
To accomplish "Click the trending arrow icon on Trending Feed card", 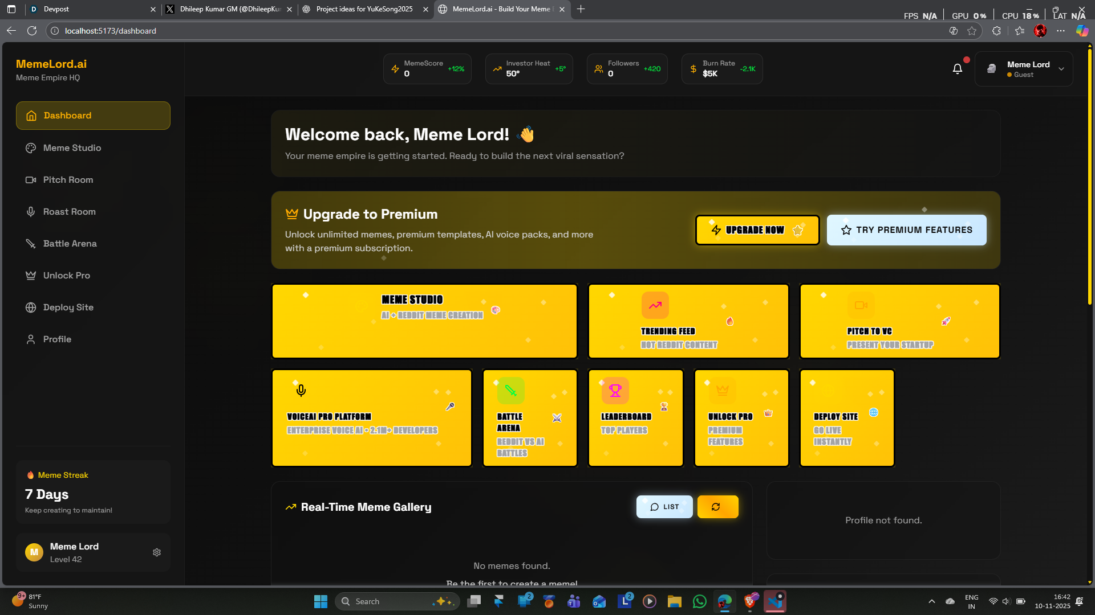I will 655,305.
